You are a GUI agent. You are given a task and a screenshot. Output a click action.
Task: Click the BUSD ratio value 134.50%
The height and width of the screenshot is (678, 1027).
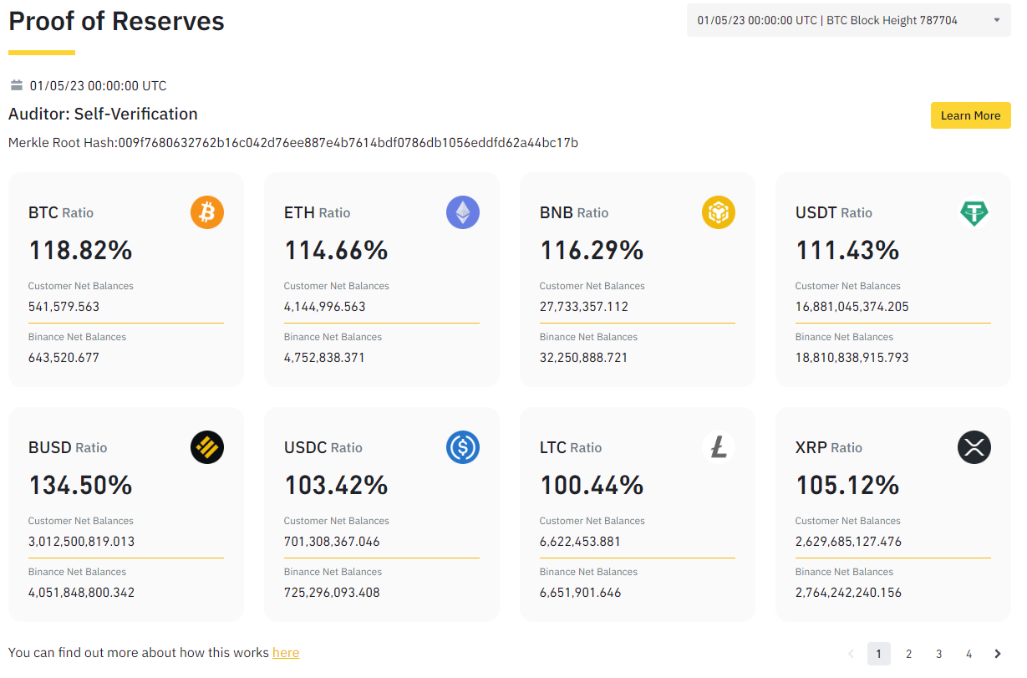81,485
